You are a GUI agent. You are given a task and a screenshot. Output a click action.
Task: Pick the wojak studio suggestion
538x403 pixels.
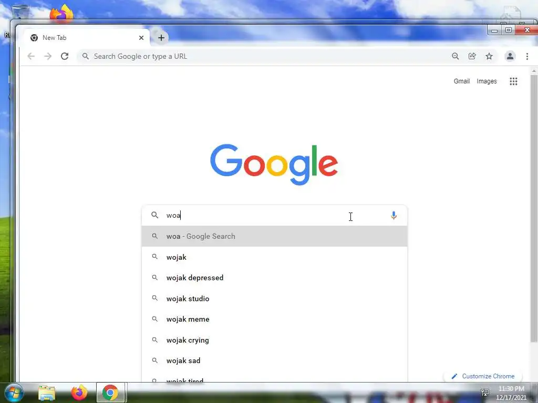pyautogui.click(x=274, y=299)
